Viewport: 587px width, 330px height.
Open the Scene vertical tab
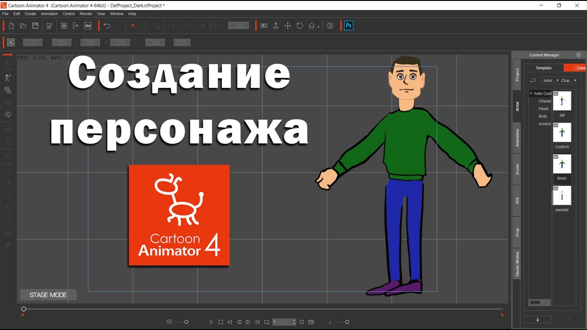(517, 169)
